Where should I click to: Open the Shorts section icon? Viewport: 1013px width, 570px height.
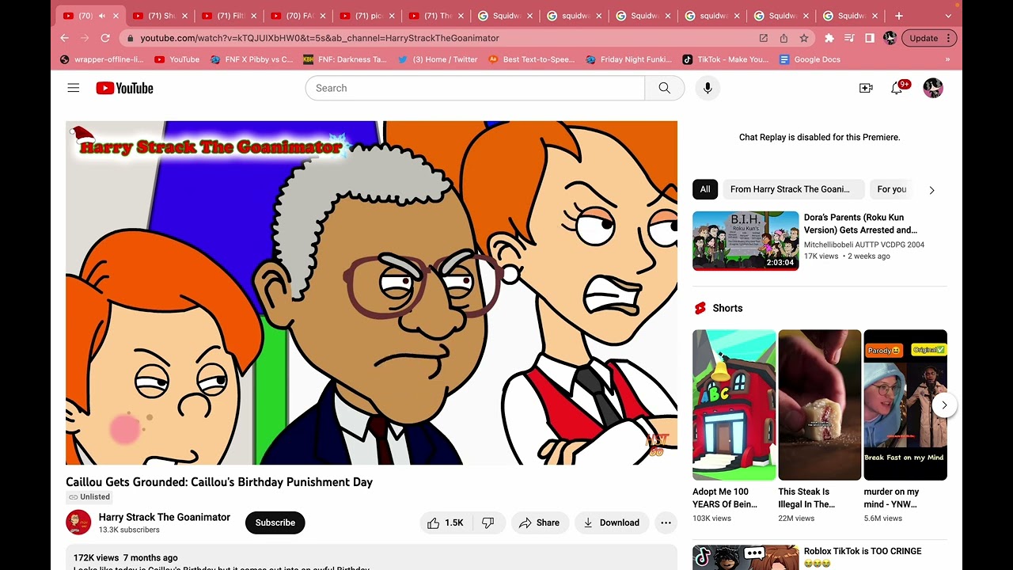point(700,308)
